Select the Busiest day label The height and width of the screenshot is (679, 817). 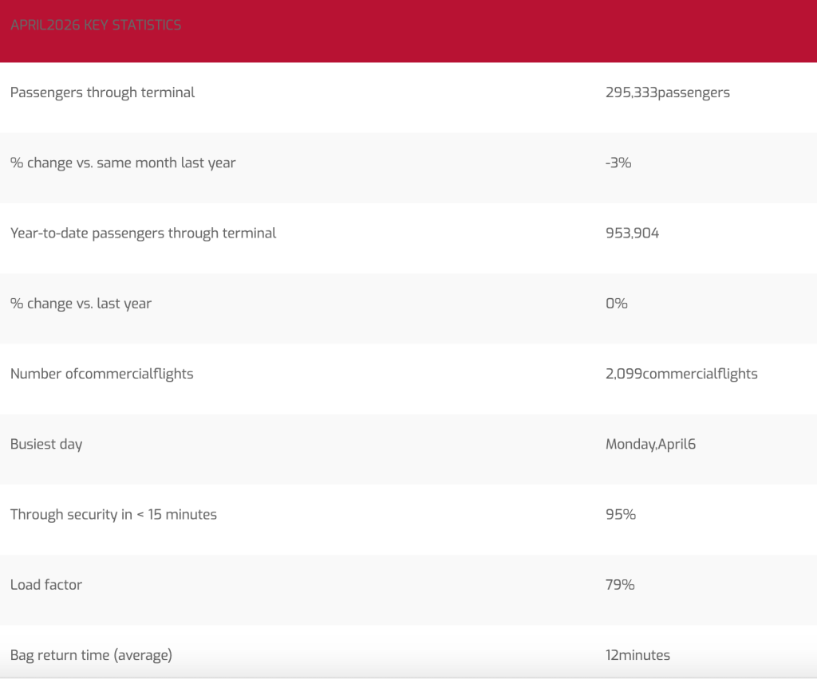[46, 444]
